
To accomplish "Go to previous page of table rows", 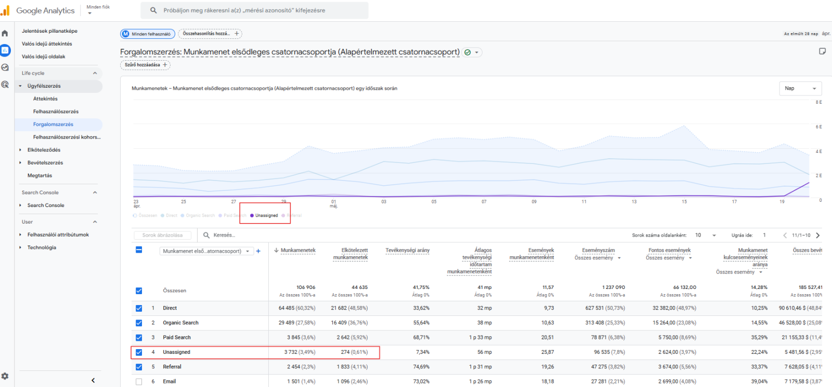I will (785, 236).
